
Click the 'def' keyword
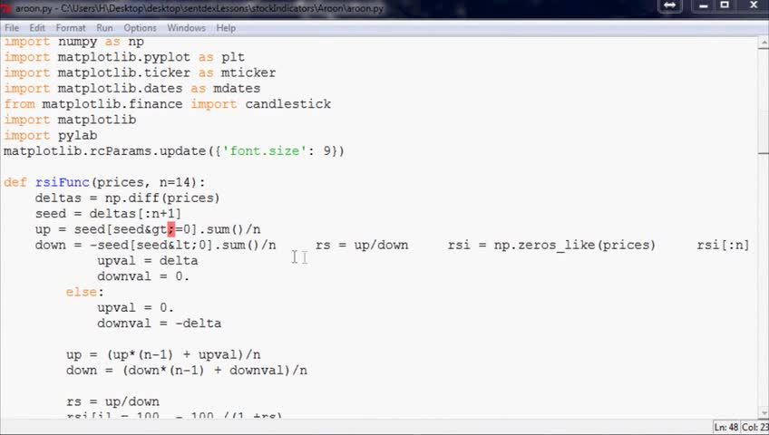pyautogui.click(x=15, y=183)
